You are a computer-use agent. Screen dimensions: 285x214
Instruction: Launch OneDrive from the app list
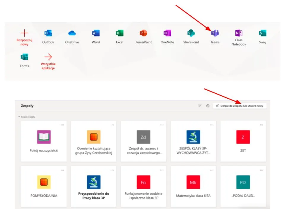(x=72, y=33)
